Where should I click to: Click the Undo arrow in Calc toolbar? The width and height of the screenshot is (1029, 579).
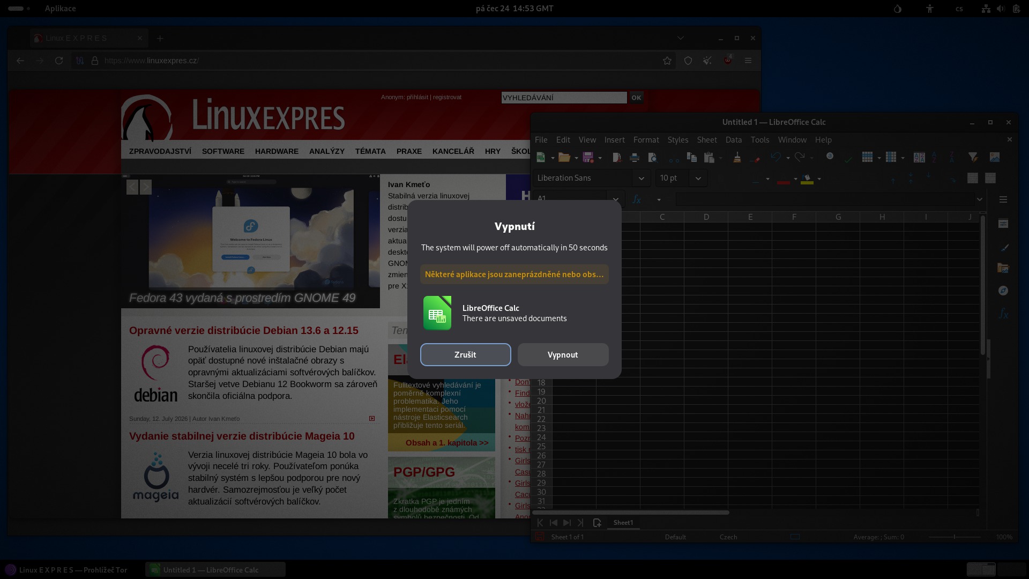click(x=776, y=157)
